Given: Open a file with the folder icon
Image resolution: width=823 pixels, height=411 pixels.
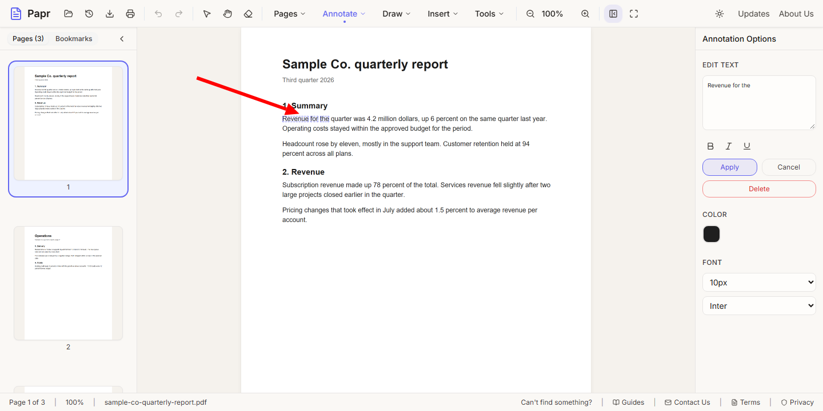Looking at the screenshot, I should 69,14.
